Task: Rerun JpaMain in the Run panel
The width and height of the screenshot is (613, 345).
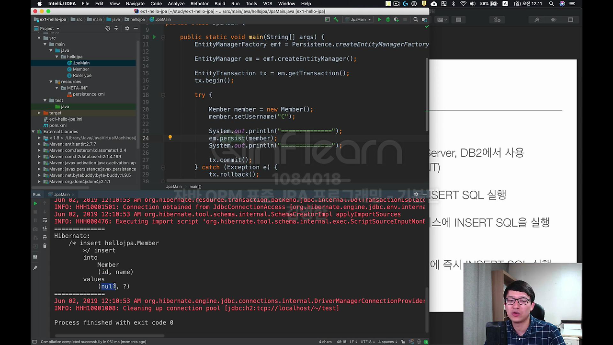Action: click(x=35, y=203)
